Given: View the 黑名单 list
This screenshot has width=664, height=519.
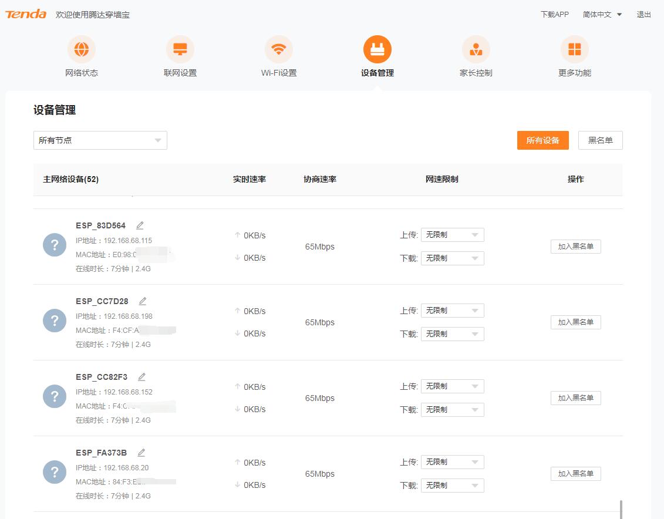Looking at the screenshot, I should (601, 140).
